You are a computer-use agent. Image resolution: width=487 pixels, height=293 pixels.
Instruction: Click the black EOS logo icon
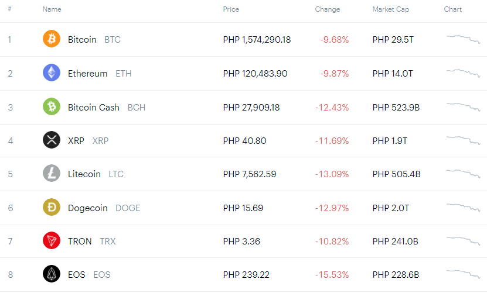point(51,274)
